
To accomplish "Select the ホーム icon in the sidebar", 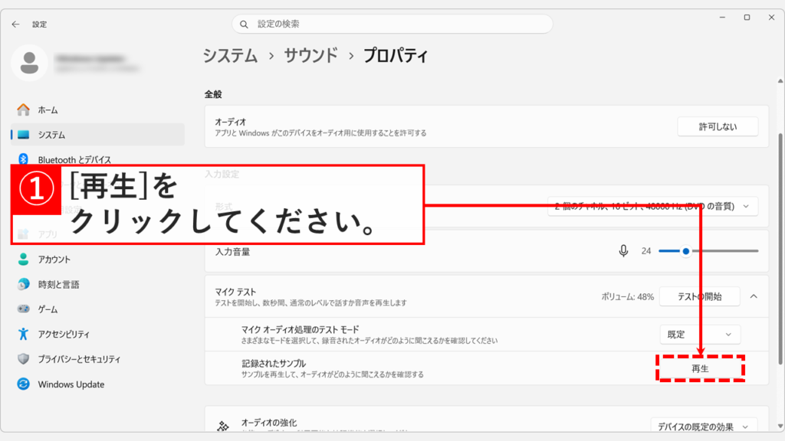I will (48, 109).
